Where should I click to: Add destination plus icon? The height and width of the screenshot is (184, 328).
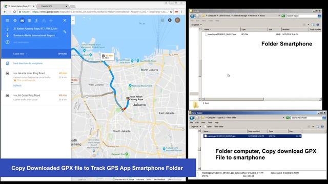[8, 42]
